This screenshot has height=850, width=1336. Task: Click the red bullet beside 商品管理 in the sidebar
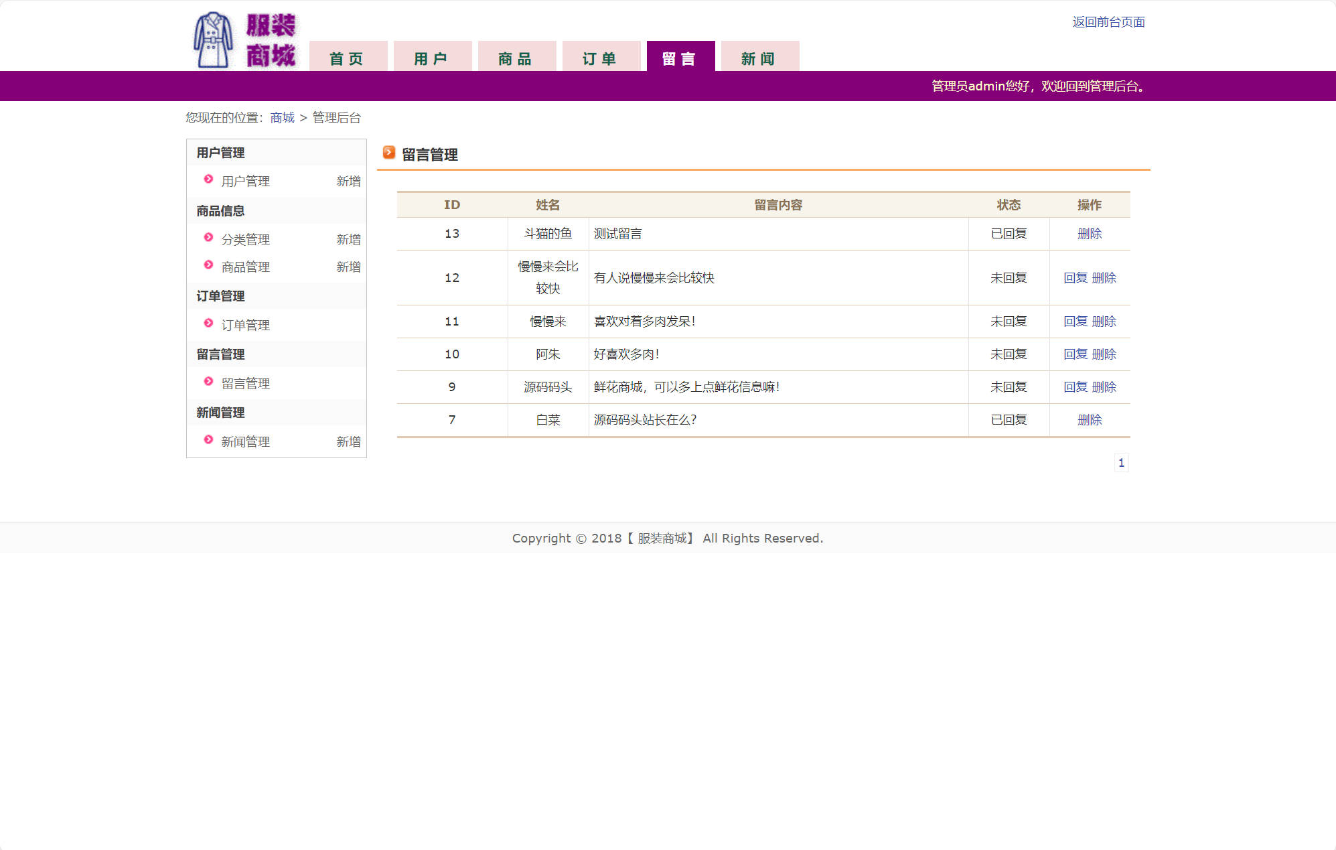(208, 265)
